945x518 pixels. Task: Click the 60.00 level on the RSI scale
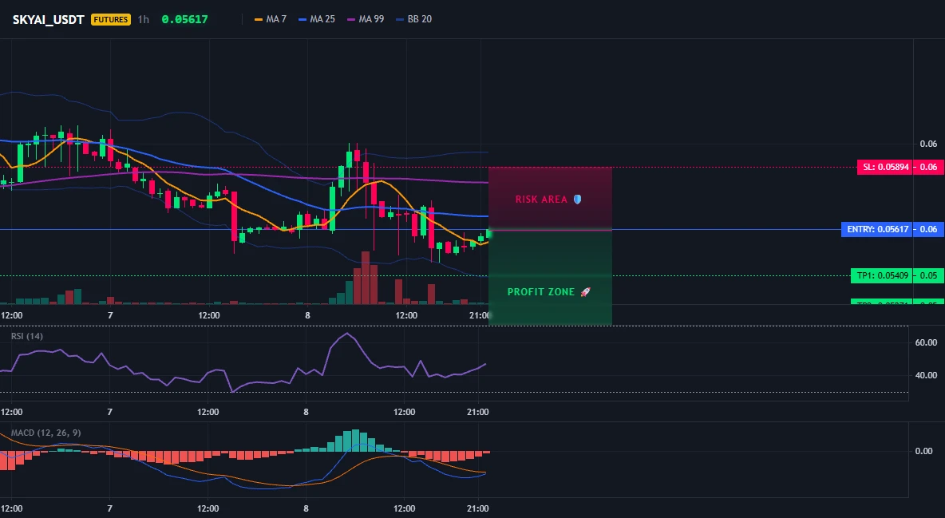[x=927, y=342]
